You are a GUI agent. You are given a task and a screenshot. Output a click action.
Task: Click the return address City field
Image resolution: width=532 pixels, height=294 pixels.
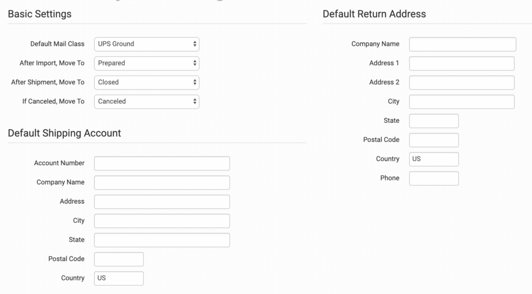click(461, 102)
